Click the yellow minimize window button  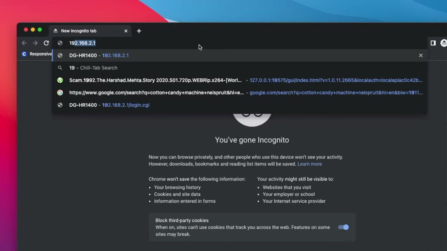[x=33, y=30]
